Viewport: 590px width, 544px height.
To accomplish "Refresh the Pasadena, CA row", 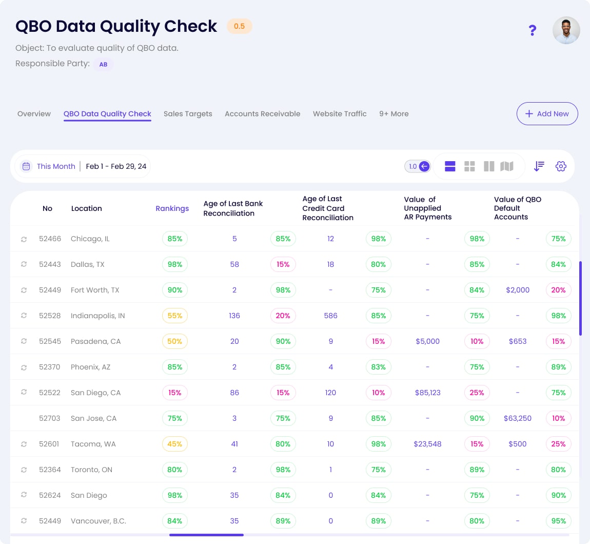I will [24, 341].
